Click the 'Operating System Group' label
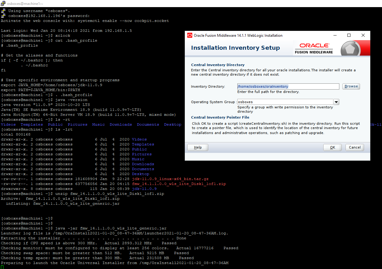This screenshot has height=269, width=382. point(214,102)
